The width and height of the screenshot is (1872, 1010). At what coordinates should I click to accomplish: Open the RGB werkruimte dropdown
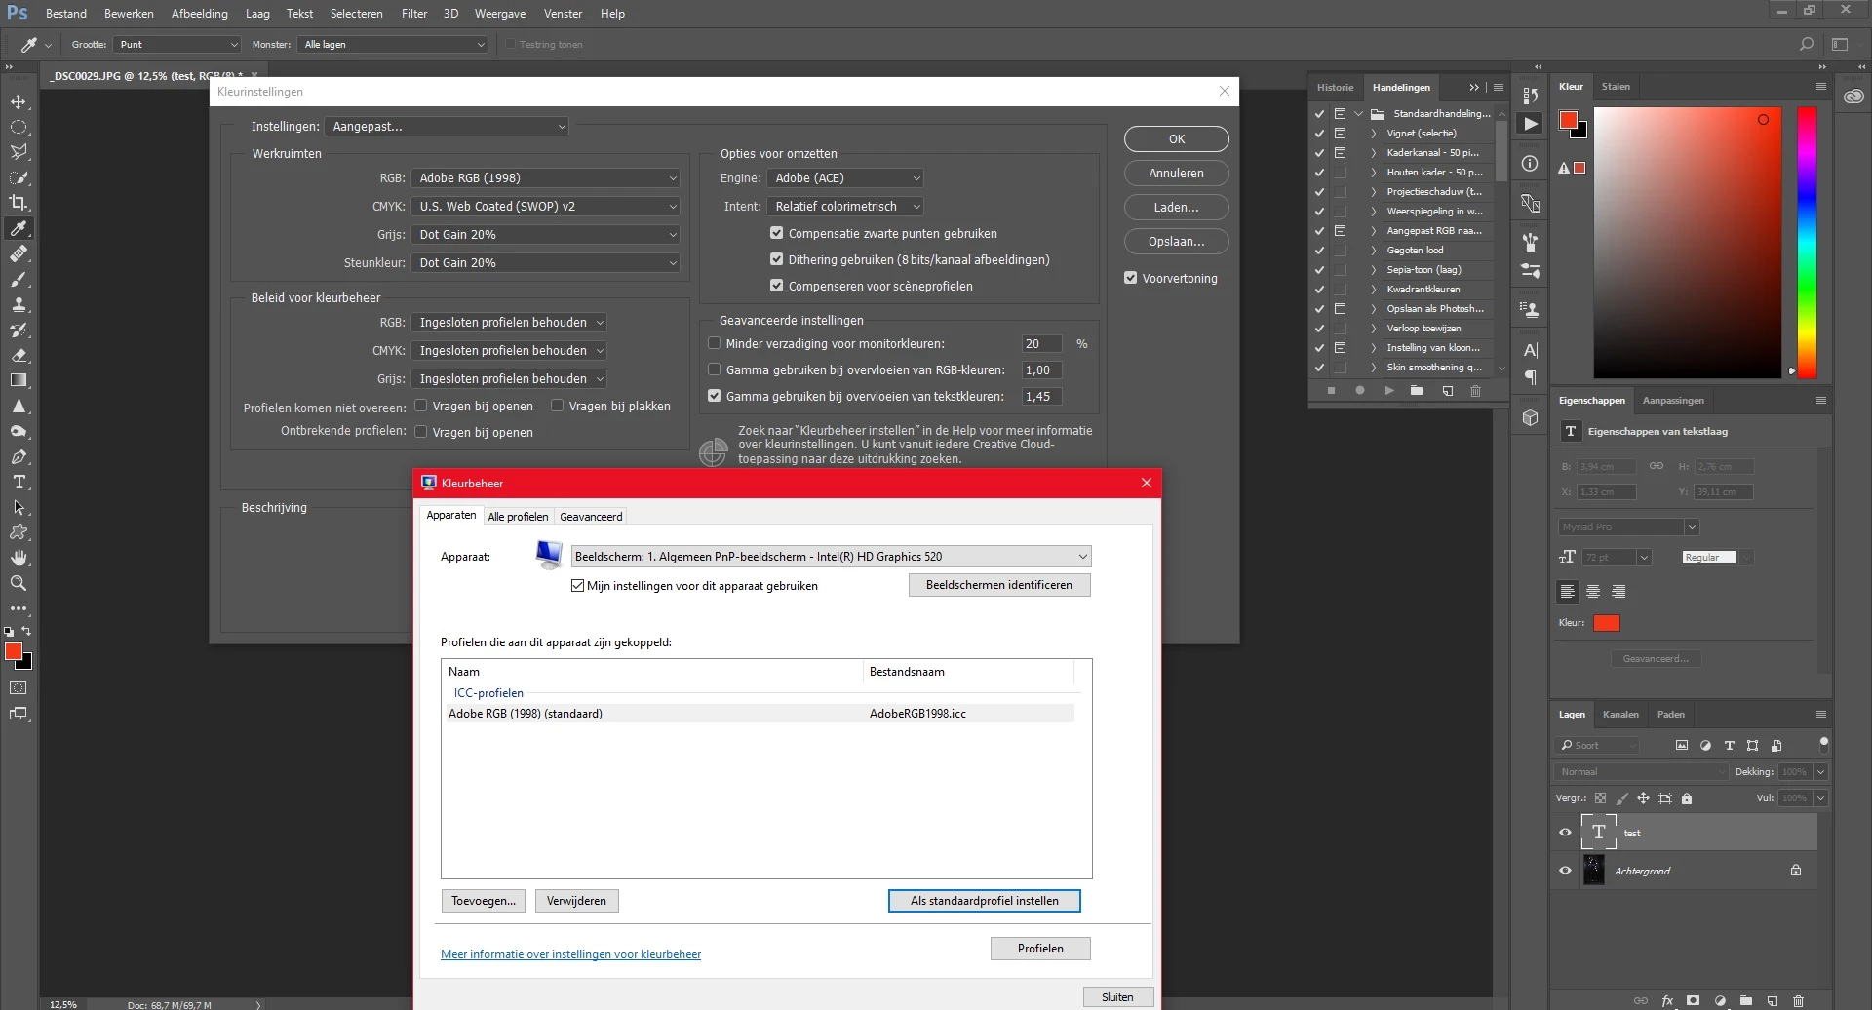545,178
